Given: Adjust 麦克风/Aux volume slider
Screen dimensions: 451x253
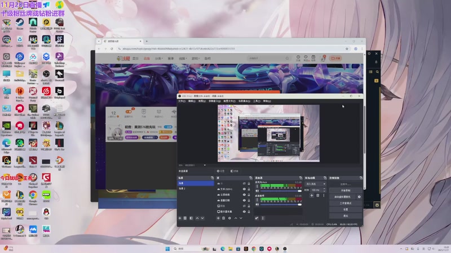Looking at the screenshot, I should pos(281,191).
